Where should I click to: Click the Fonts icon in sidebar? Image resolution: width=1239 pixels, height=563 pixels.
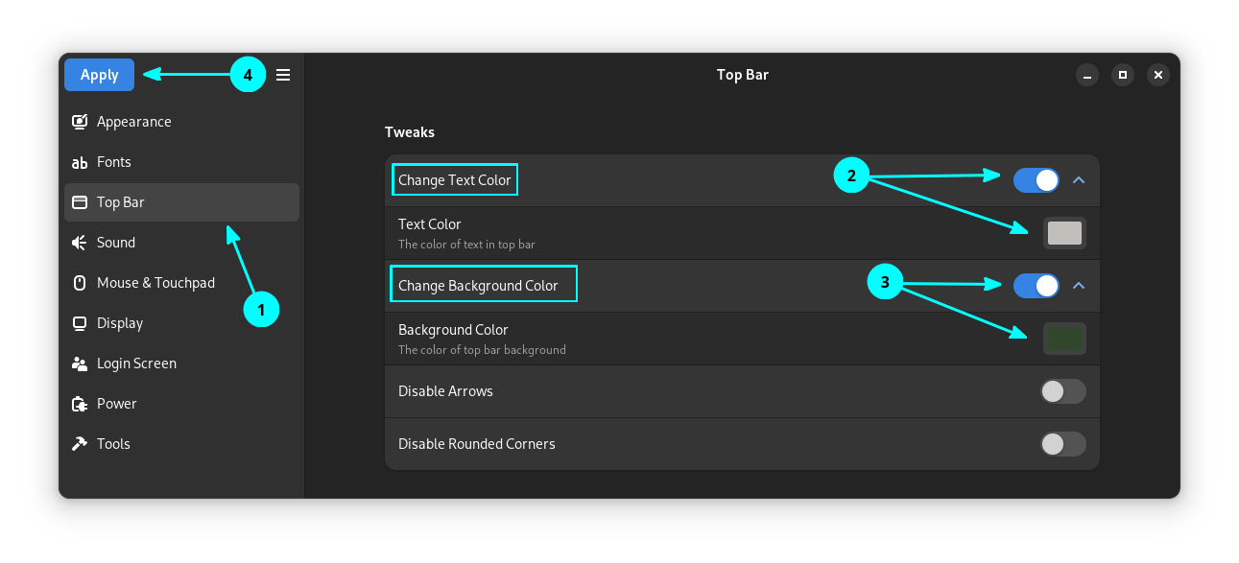80,162
